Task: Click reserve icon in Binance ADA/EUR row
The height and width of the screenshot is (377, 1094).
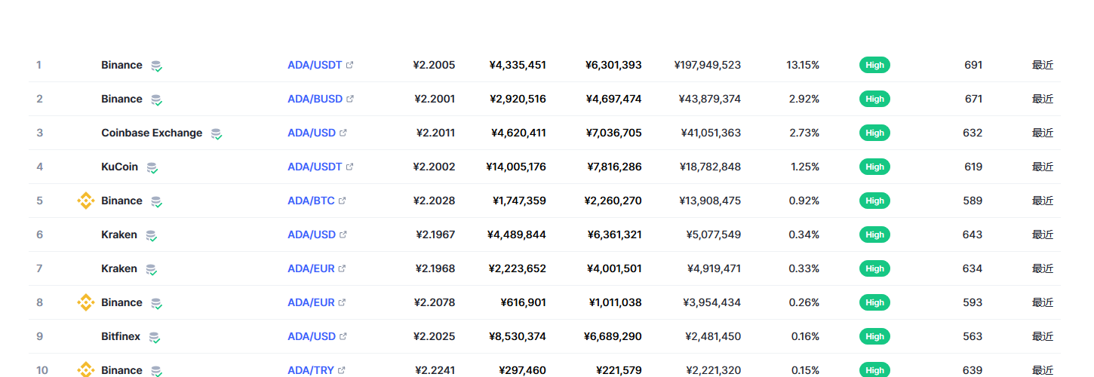Action: tap(156, 304)
